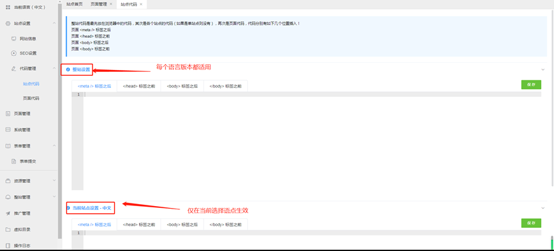This screenshot has height=251, width=554.
Task: Click the grid icon beside 当前语言（中文）
Action: (8, 7)
